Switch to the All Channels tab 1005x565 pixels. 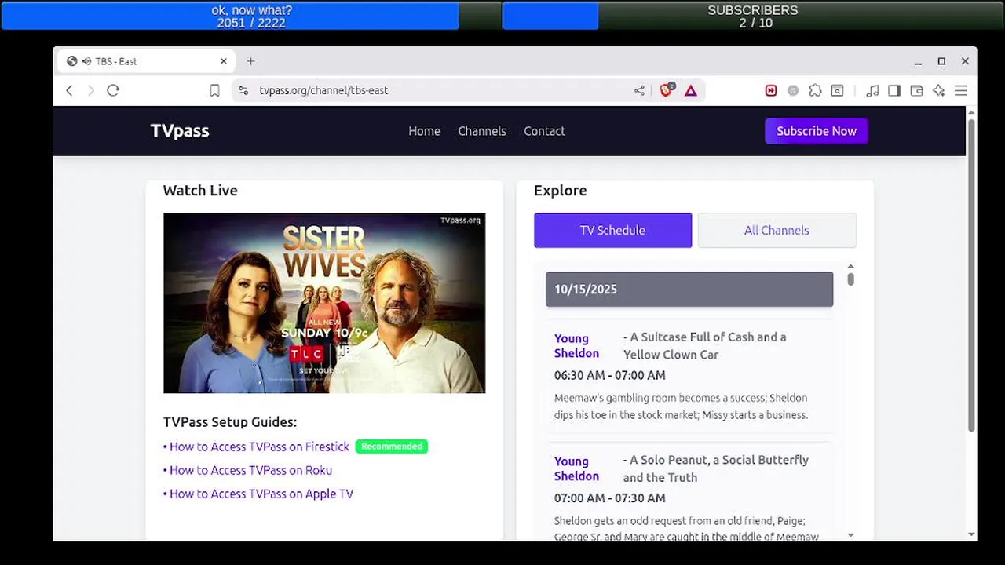(x=777, y=230)
